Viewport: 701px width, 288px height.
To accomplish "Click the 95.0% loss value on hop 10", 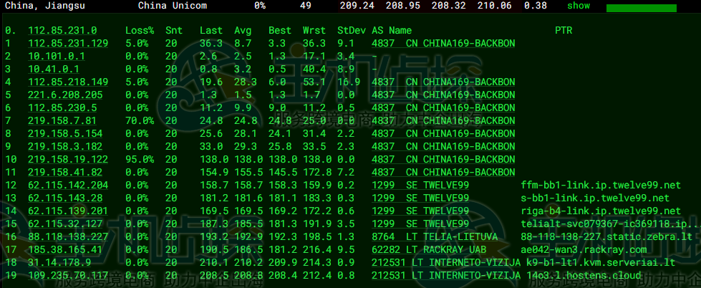I will 140,160.
